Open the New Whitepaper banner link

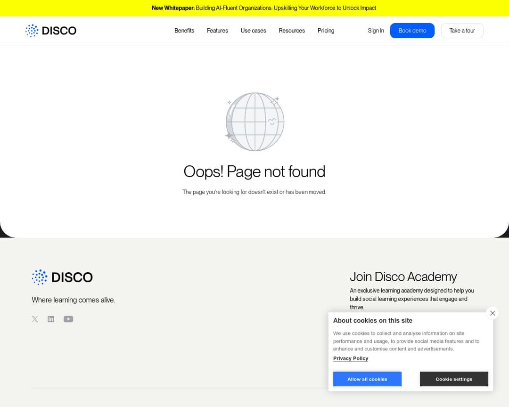(264, 8)
